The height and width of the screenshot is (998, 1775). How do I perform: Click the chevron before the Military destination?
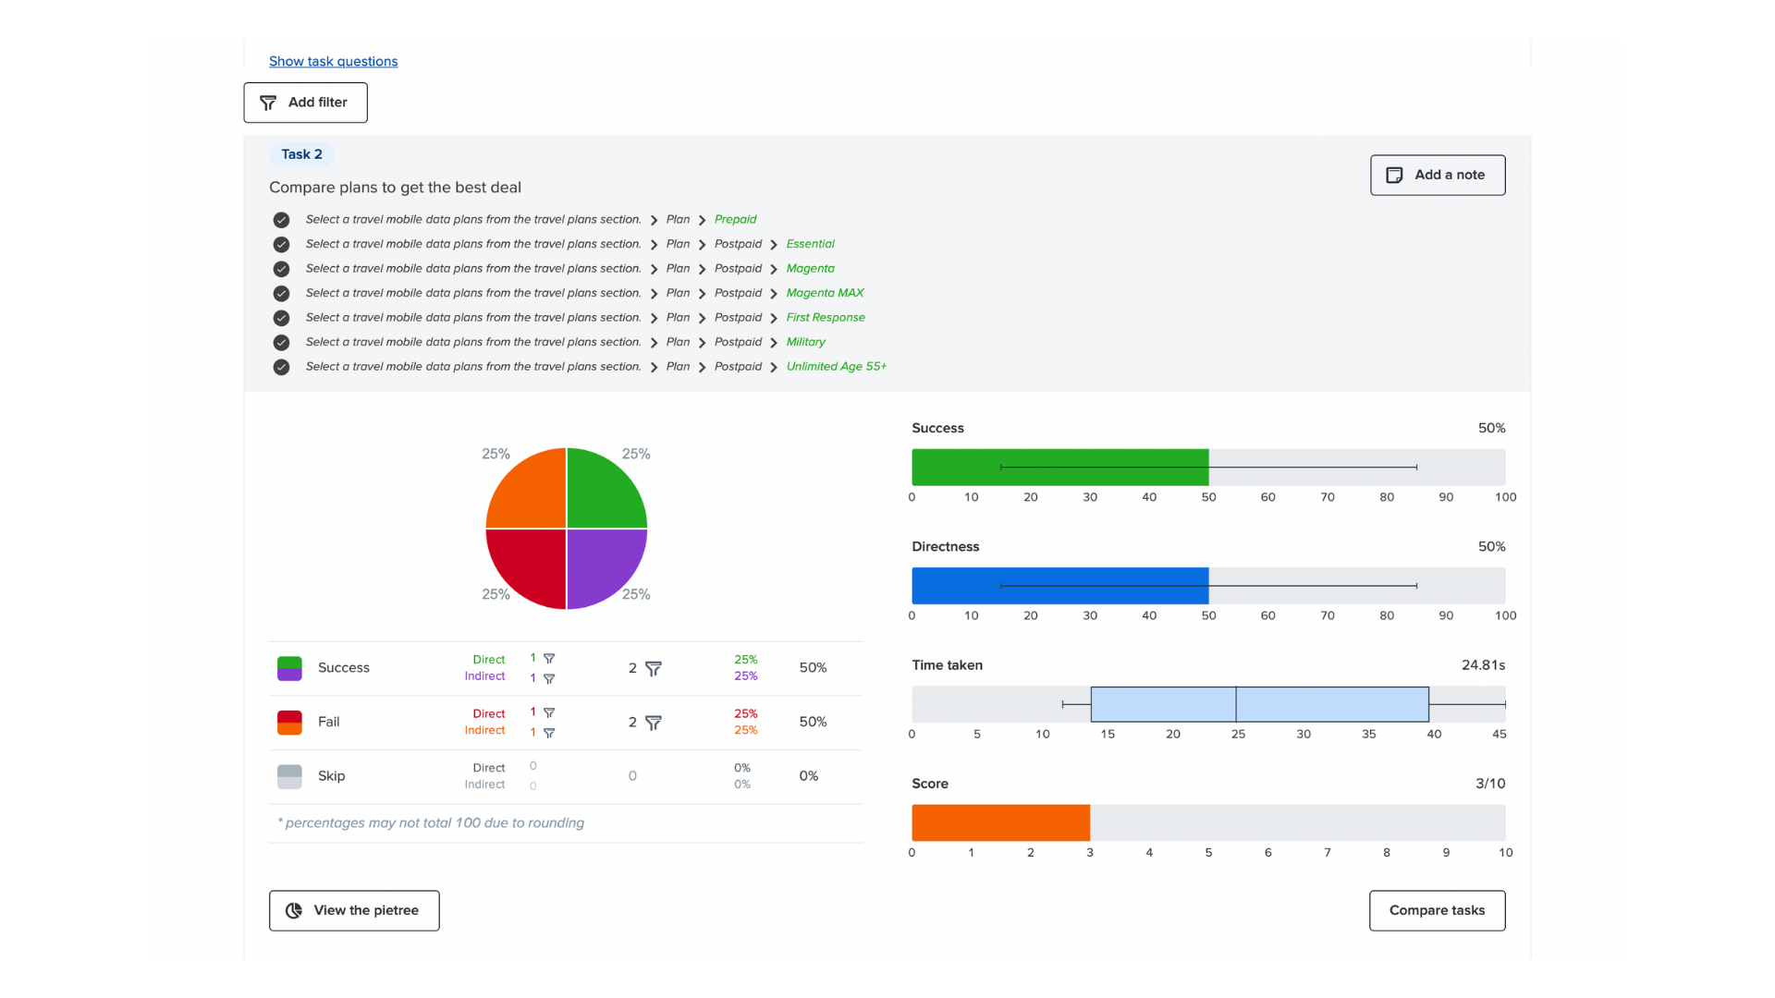pos(774,343)
